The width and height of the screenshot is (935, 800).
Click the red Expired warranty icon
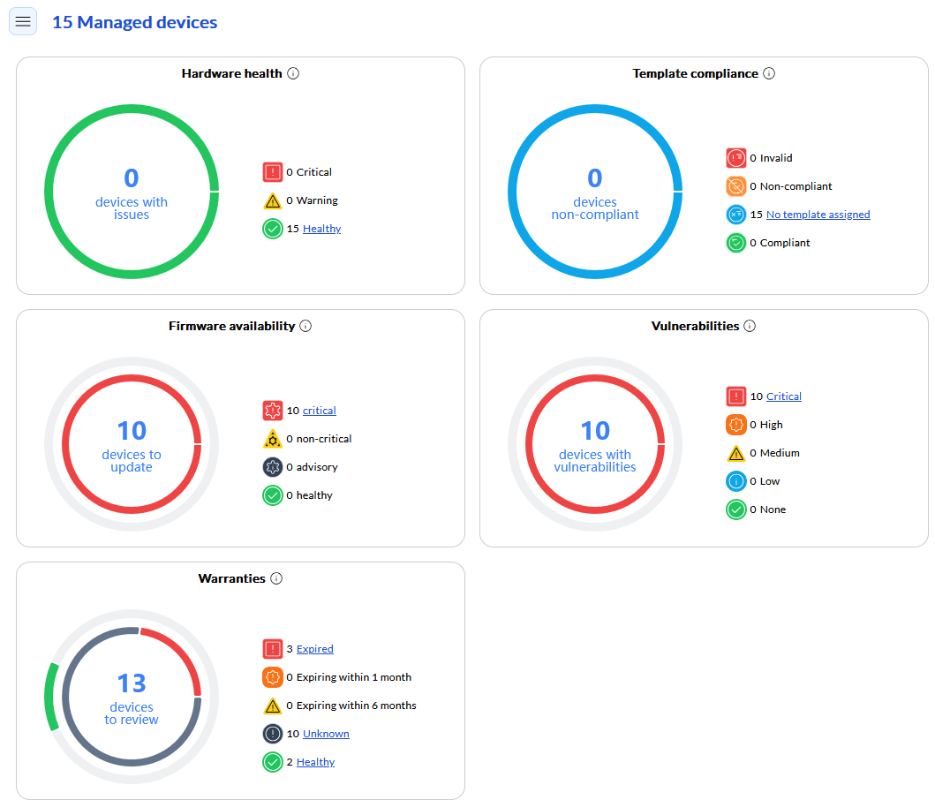pos(273,649)
